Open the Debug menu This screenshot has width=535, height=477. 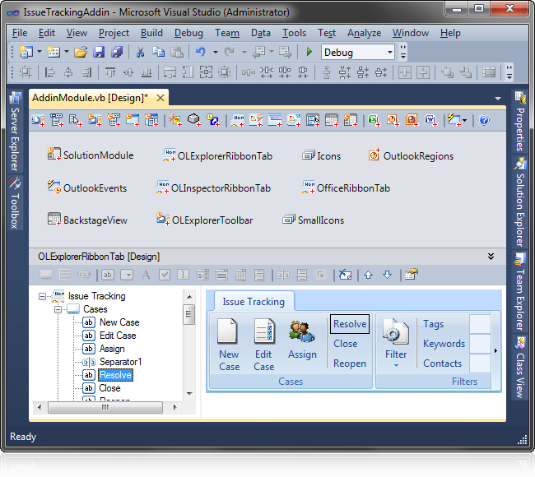pos(188,33)
